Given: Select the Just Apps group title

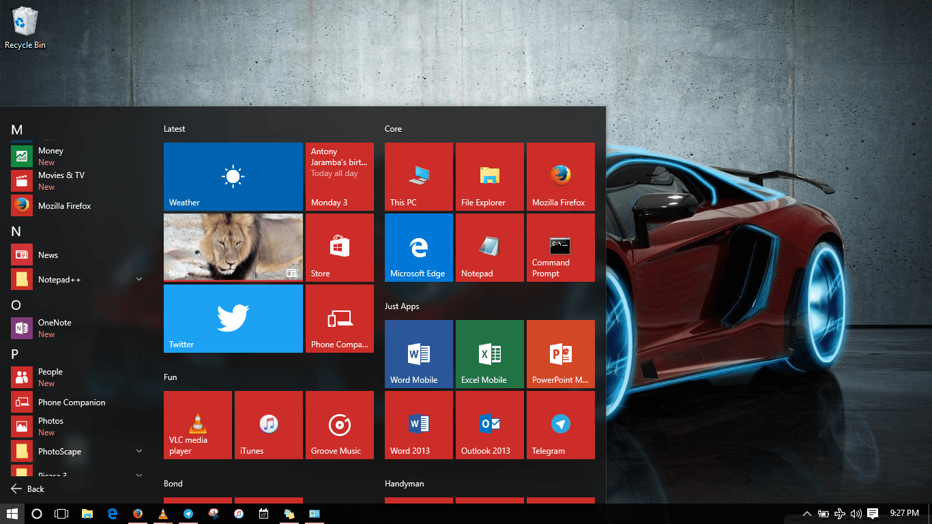Looking at the screenshot, I should (x=402, y=306).
